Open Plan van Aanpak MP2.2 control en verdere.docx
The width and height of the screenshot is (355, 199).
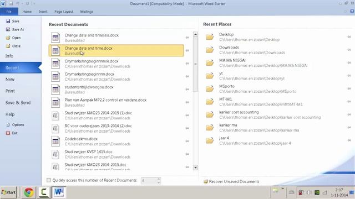(x=116, y=102)
